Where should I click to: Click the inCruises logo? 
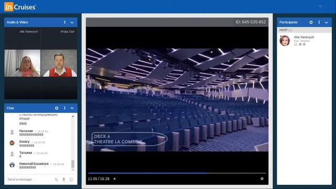click(x=20, y=7)
